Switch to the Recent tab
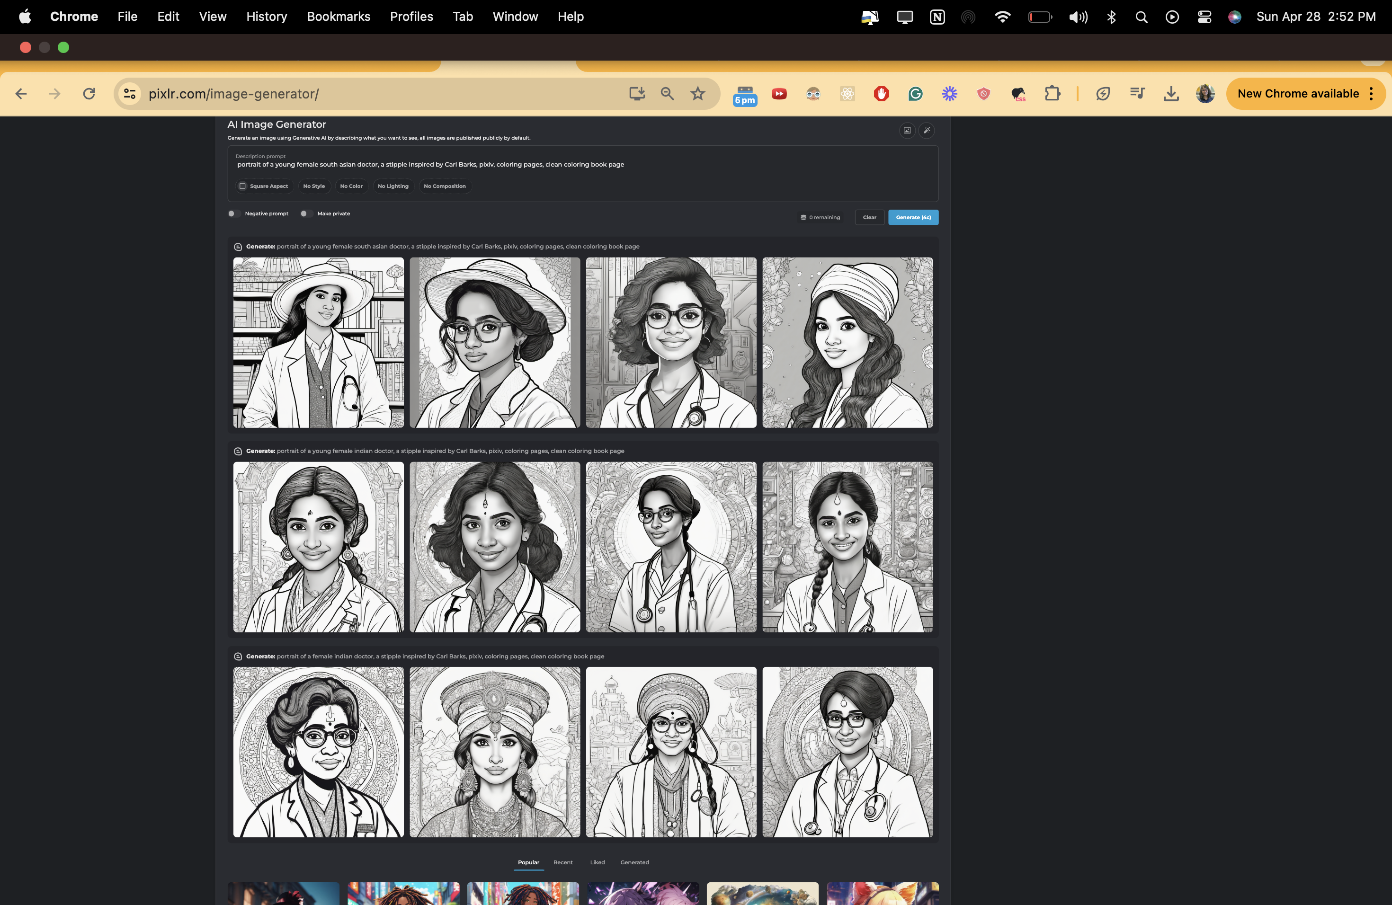 562,862
